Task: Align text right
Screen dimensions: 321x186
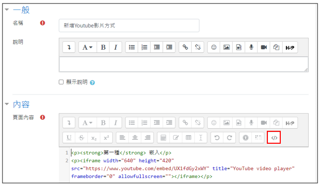Action: pos(148,137)
